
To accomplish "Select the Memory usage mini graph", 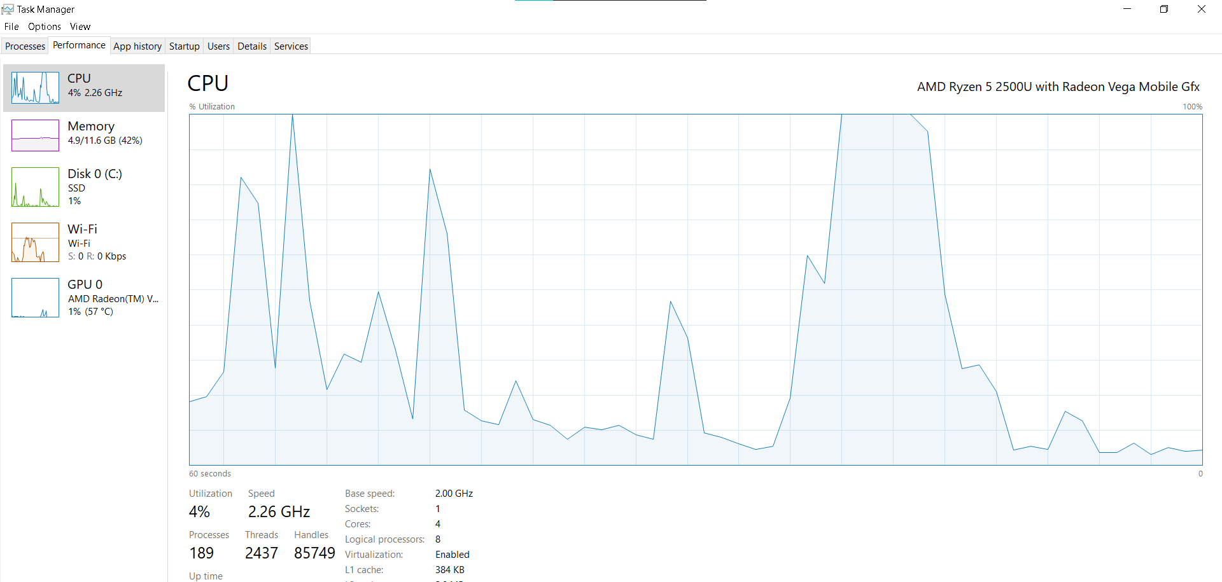I will (35, 135).
